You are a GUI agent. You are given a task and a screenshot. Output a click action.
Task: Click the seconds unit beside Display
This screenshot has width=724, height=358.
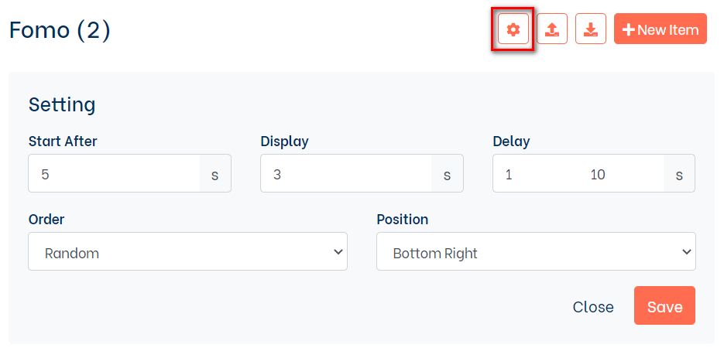coord(448,175)
